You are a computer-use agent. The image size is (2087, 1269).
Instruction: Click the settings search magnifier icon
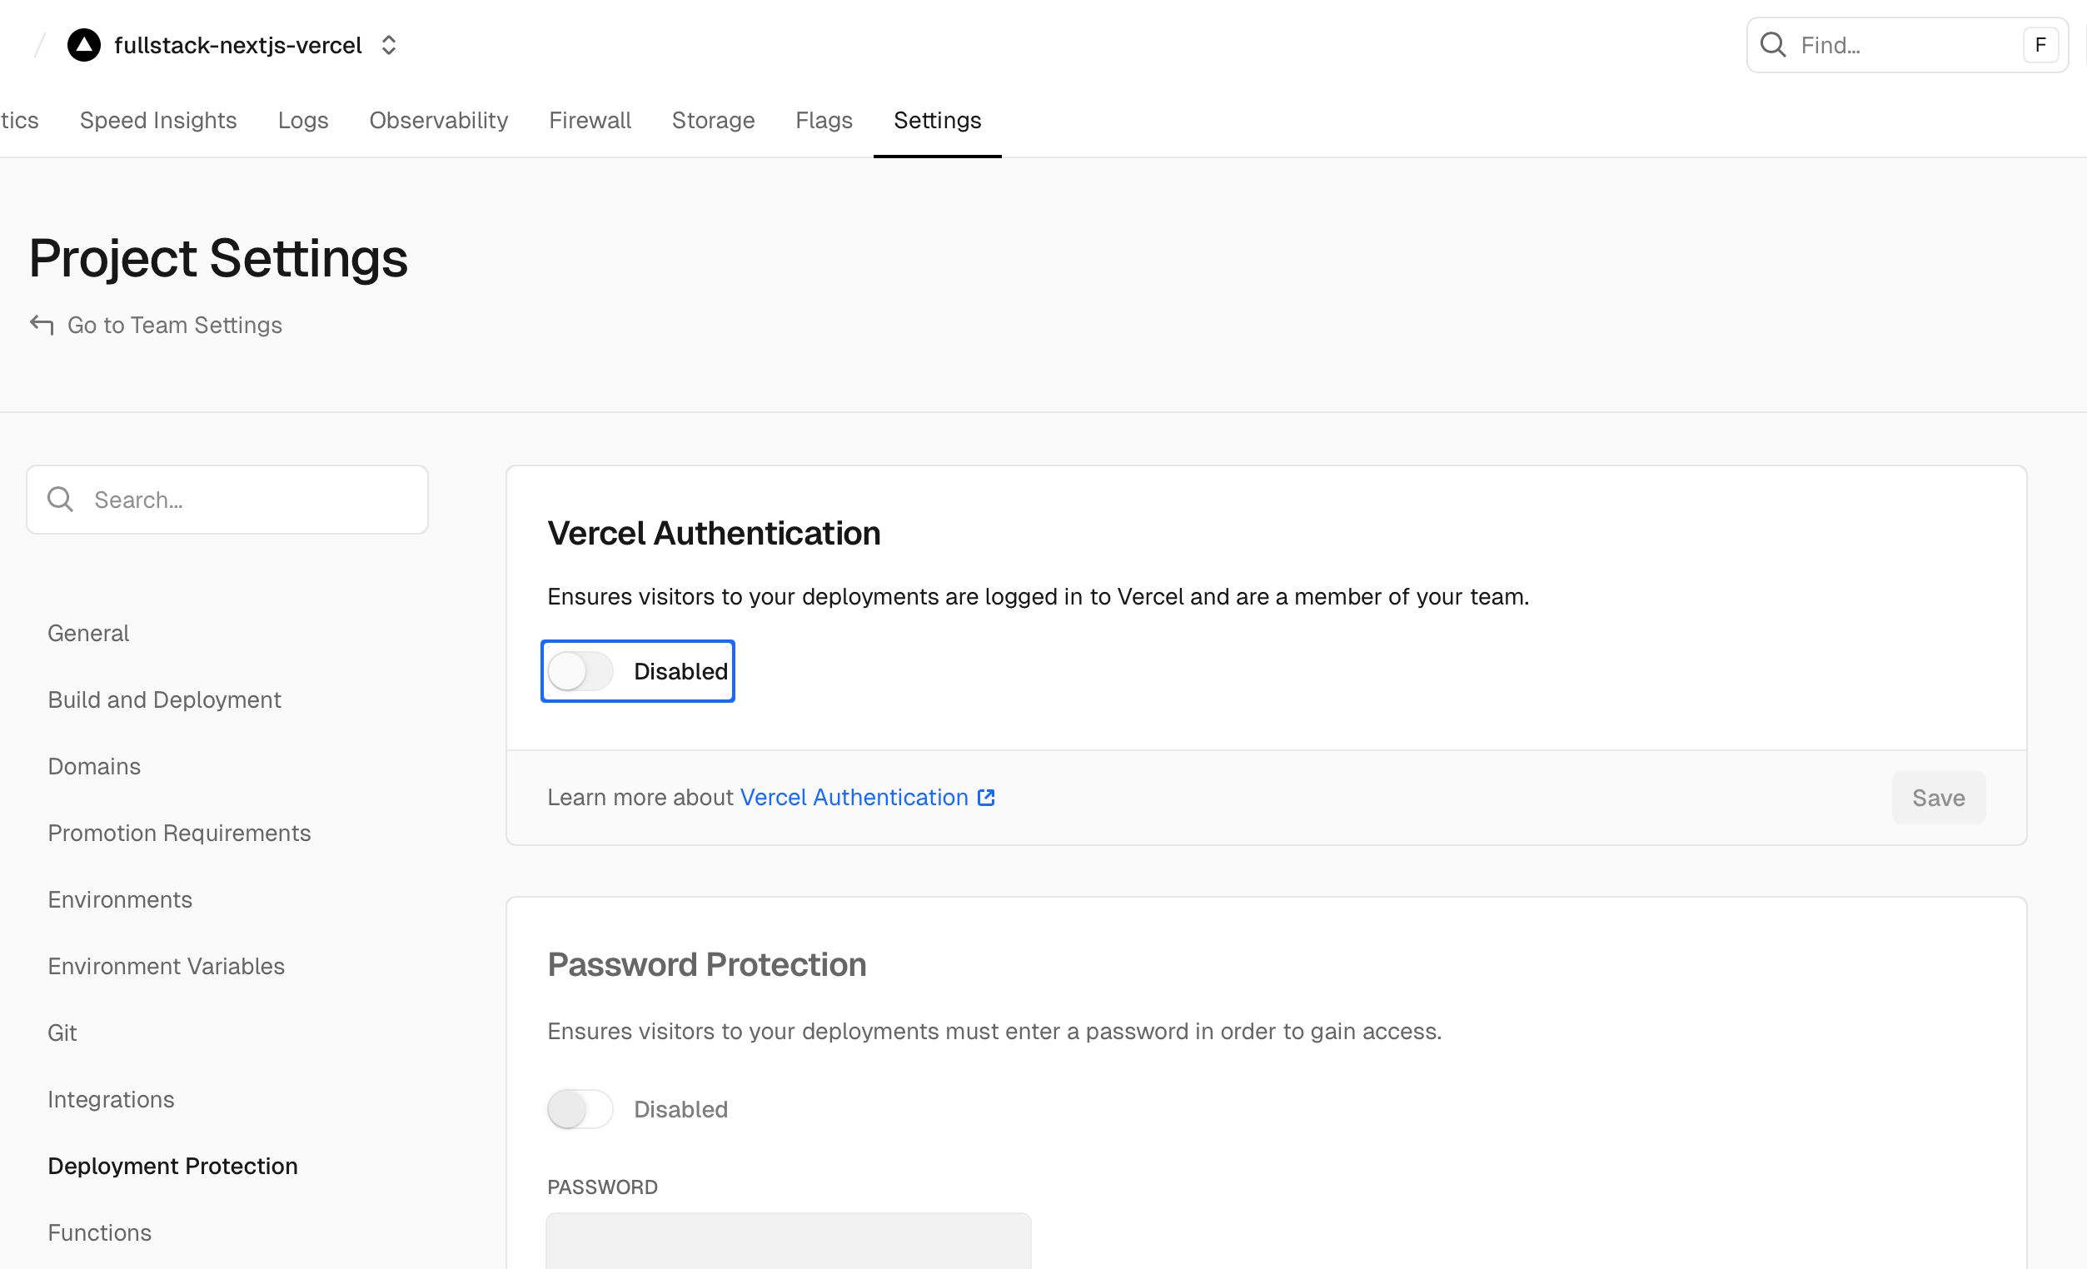click(60, 499)
